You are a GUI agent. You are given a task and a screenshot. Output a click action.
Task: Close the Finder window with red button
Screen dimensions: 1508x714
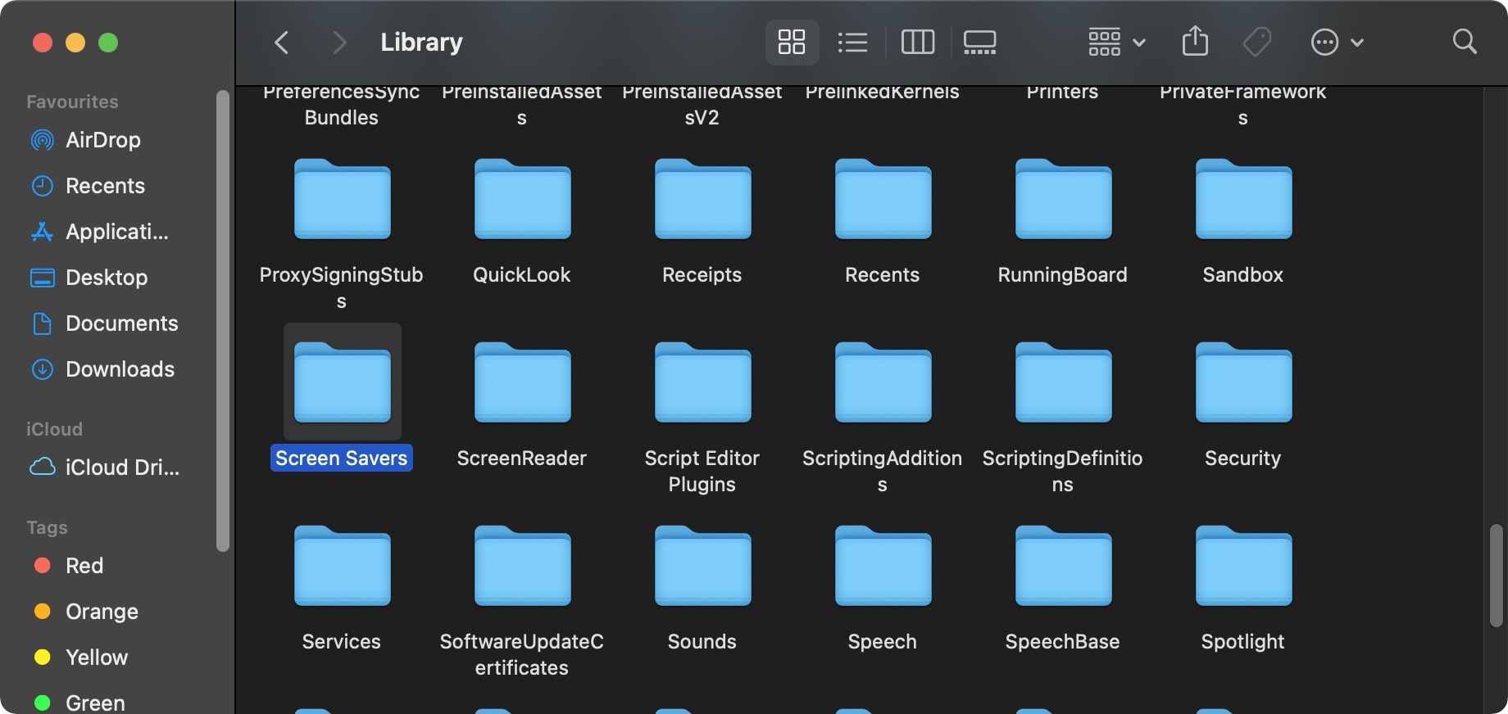(43, 42)
